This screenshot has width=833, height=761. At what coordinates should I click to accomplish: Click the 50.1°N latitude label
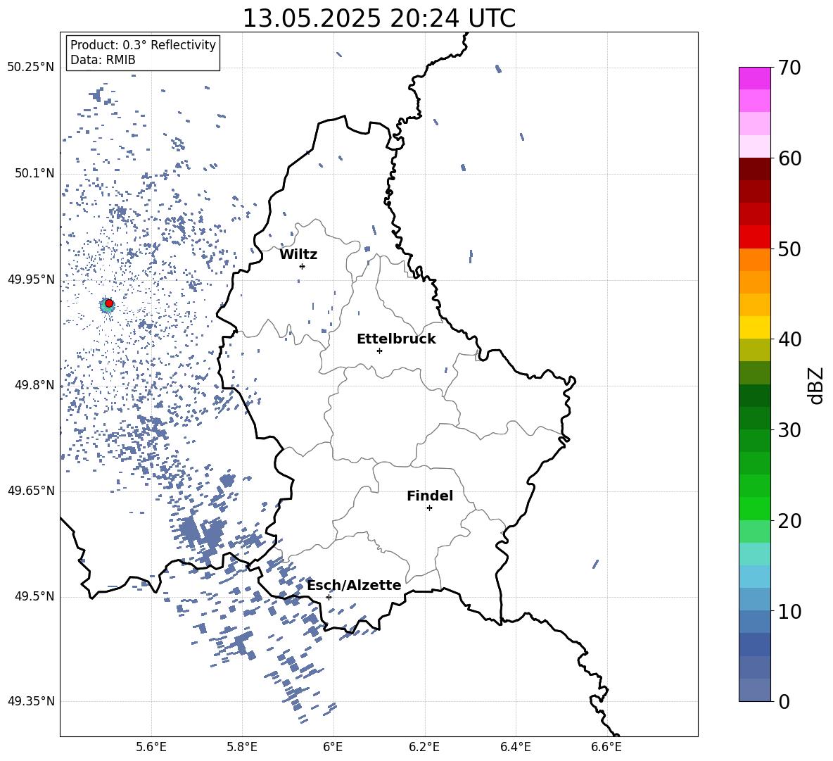tap(34, 173)
